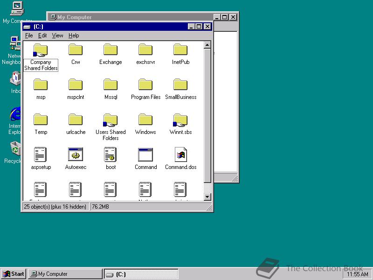Select the Autoexec batch file icon
This screenshot has height=280, width=373.
tap(76, 154)
